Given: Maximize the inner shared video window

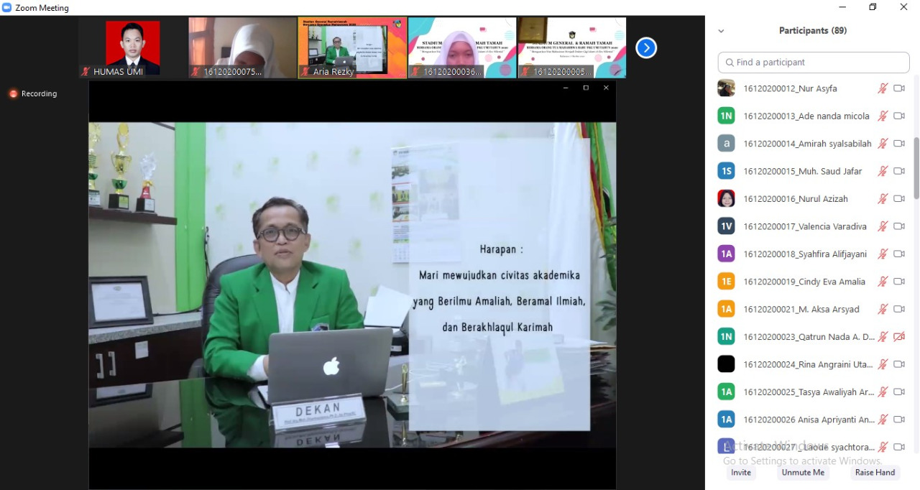Looking at the screenshot, I should coord(586,88).
